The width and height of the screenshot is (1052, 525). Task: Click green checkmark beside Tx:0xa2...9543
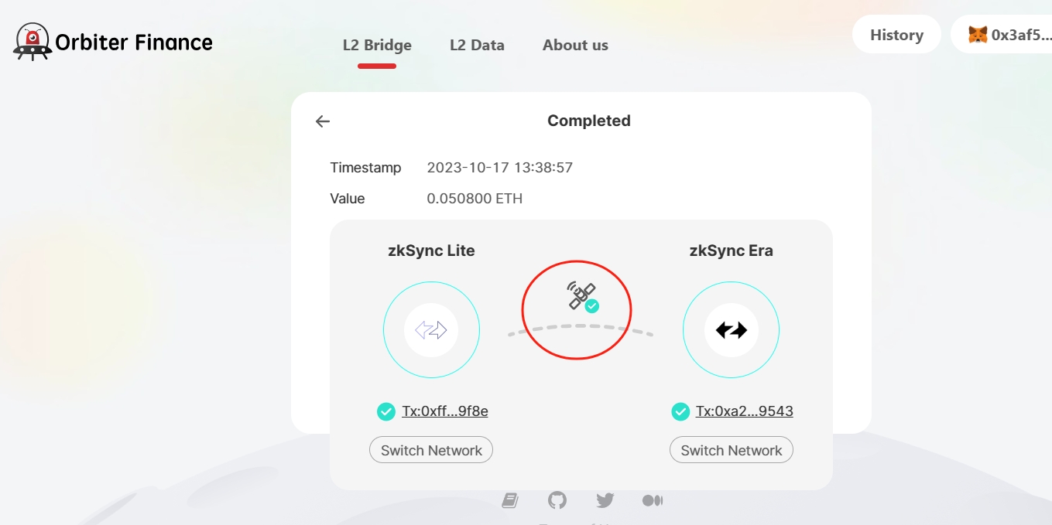(x=680, y=411)
